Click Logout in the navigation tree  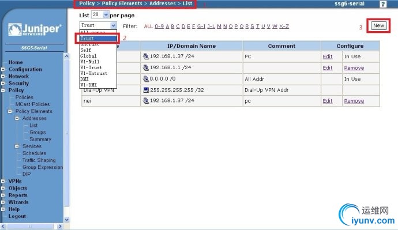pos(17,216)
